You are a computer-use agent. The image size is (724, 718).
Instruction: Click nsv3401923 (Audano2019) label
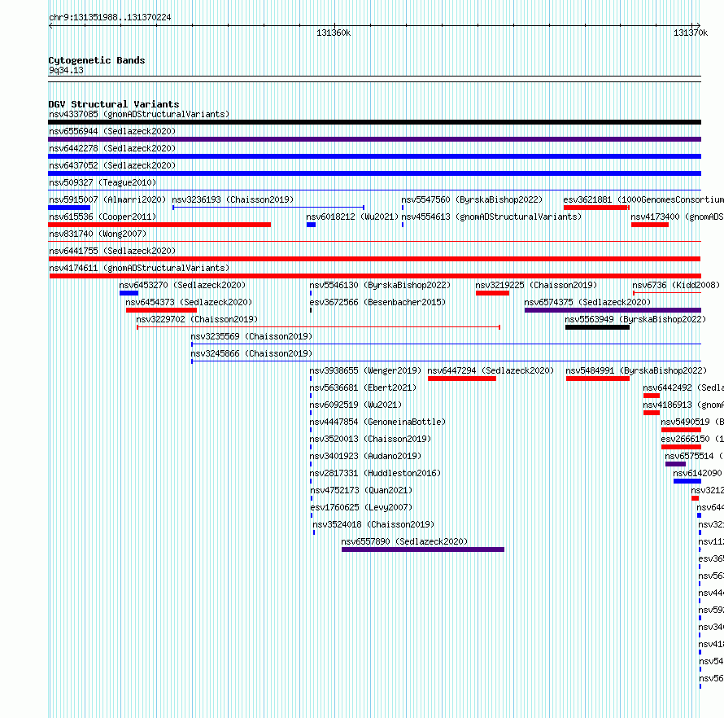point(366,456)
